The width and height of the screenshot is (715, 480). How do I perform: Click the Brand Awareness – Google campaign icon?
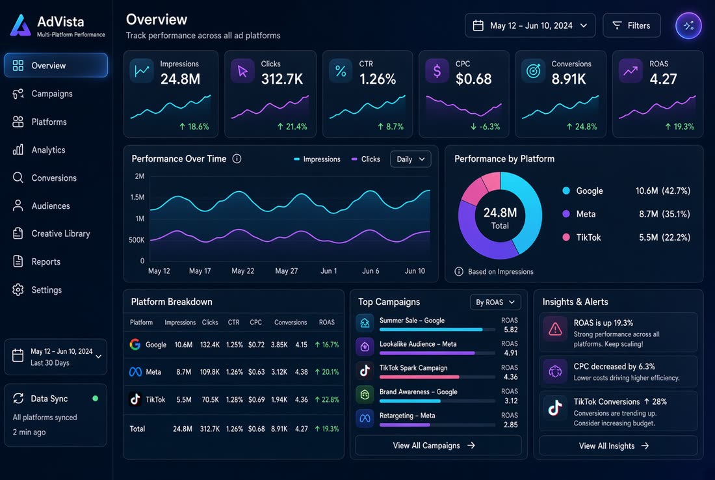pyautogui.click(x=365, y=395)
